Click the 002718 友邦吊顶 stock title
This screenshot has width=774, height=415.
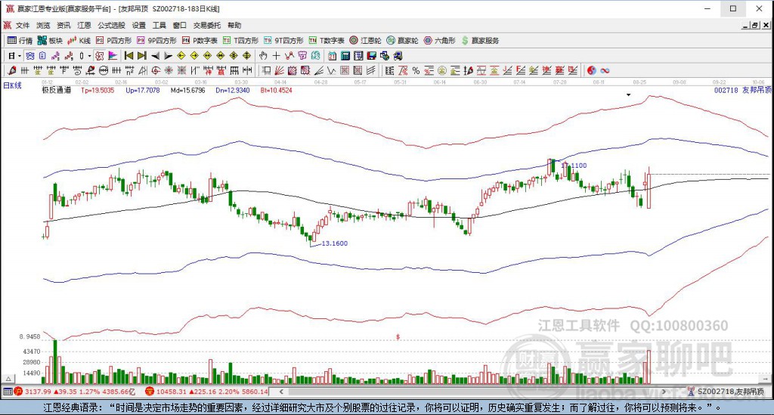pyautogui.click(x=743, y=90)
